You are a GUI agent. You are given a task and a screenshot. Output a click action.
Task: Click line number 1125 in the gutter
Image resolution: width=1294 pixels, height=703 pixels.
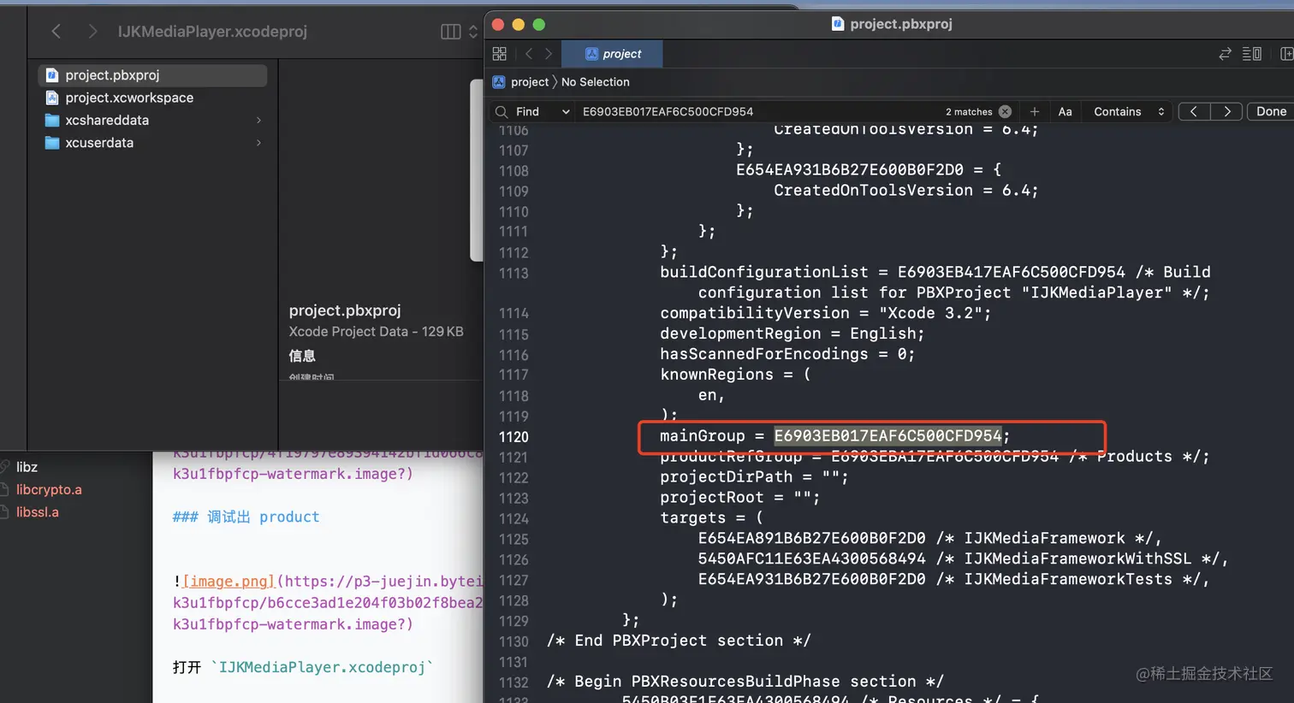click(x=513, y=540)
